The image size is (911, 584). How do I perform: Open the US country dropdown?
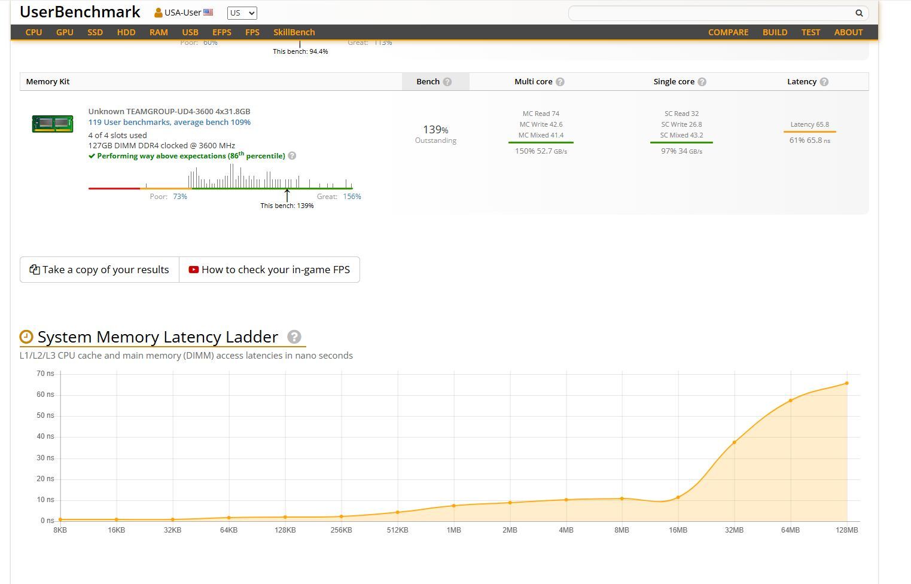pyautogui.click(x=242, y=13)
